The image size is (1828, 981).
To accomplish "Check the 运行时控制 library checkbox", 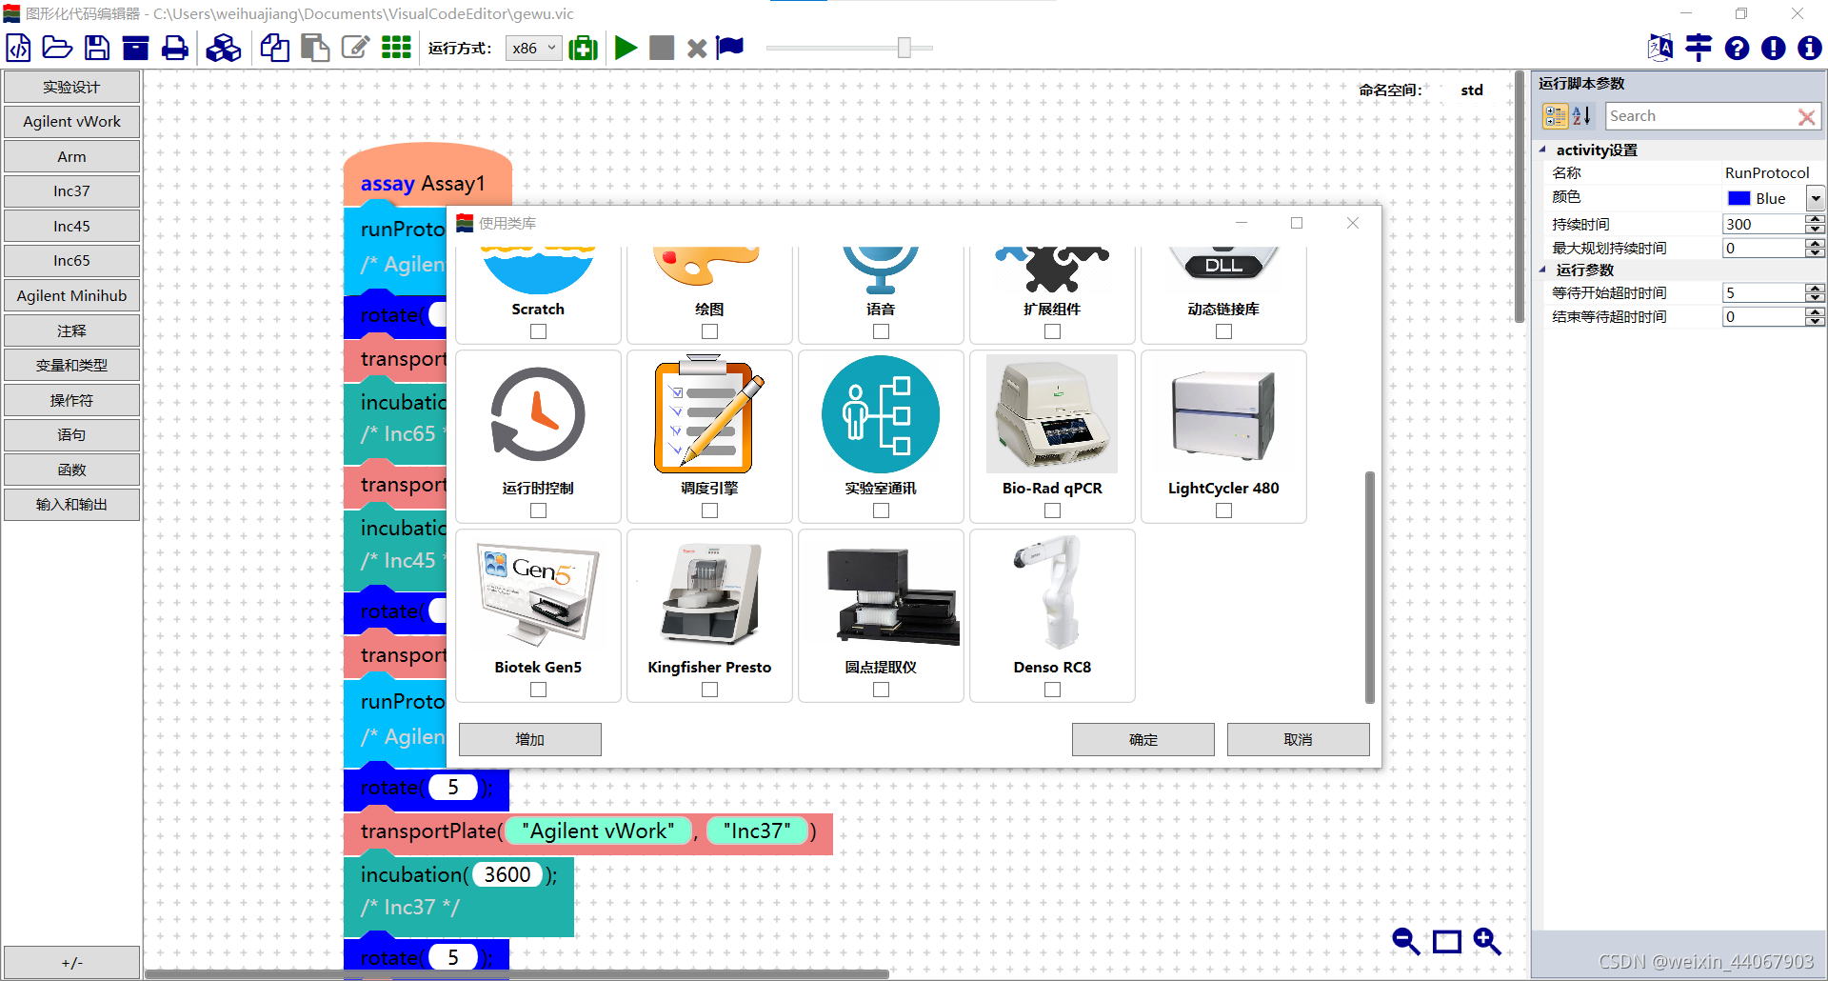I will pos(539,511).
